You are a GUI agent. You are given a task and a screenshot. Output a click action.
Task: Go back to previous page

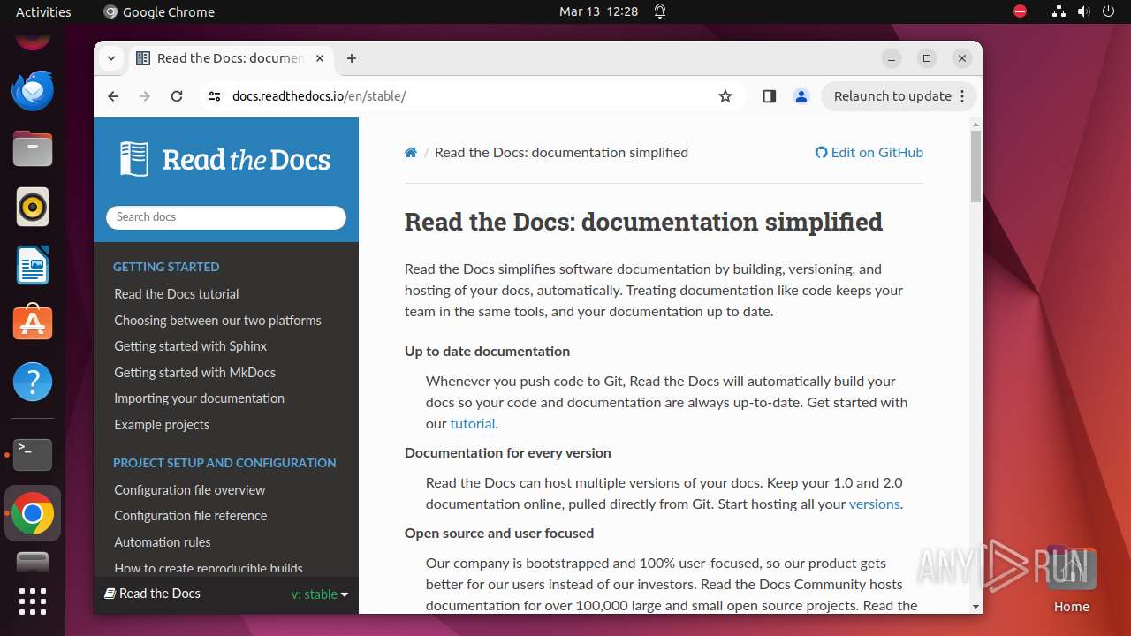(113, 96)
